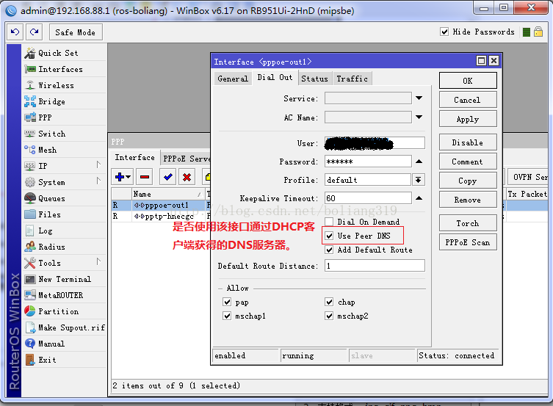Image resolution: width=553 pixels, height=406 pixels.
Task: Toggle the pap authentication checkbox
Action: click(x=227, y=302)
